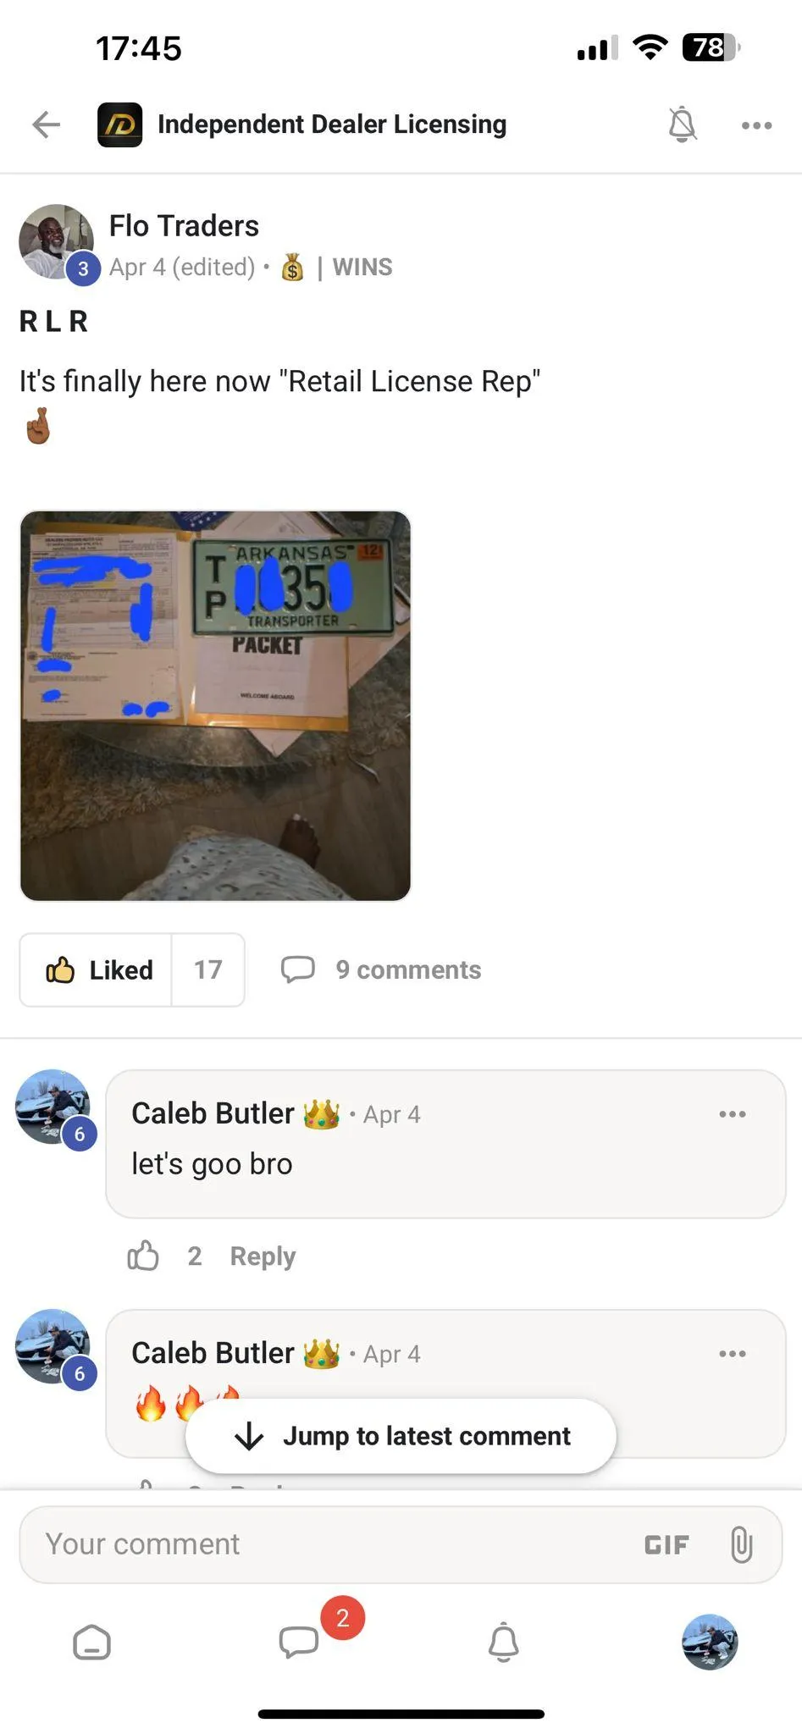Open the Arkansas transporter plate photo
The image size is (802, 1734).
[215, 705]
